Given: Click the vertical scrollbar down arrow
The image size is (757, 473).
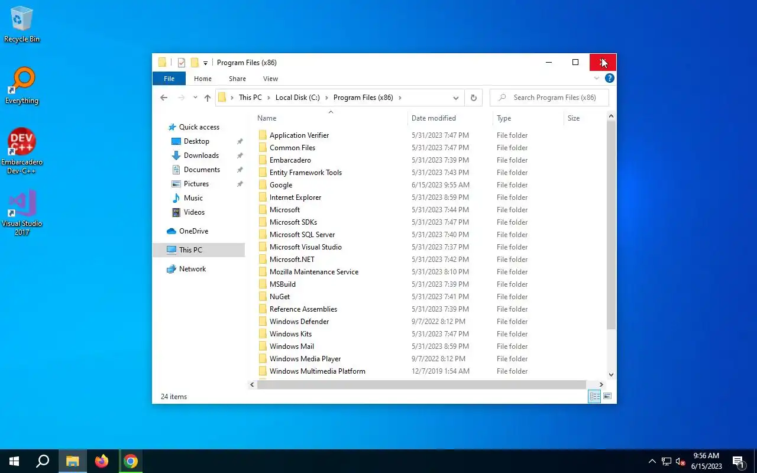Looking at the screenshot, I should [611, 375].
